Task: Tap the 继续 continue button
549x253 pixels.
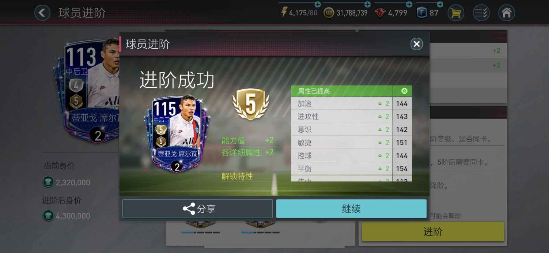Action: [351, 209]
